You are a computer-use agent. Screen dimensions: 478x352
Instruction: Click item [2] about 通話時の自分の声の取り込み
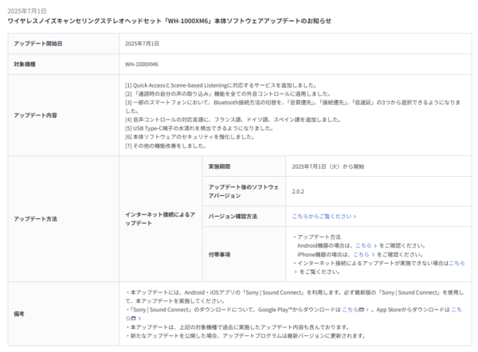pyautogui.click(x=228, y=94)
